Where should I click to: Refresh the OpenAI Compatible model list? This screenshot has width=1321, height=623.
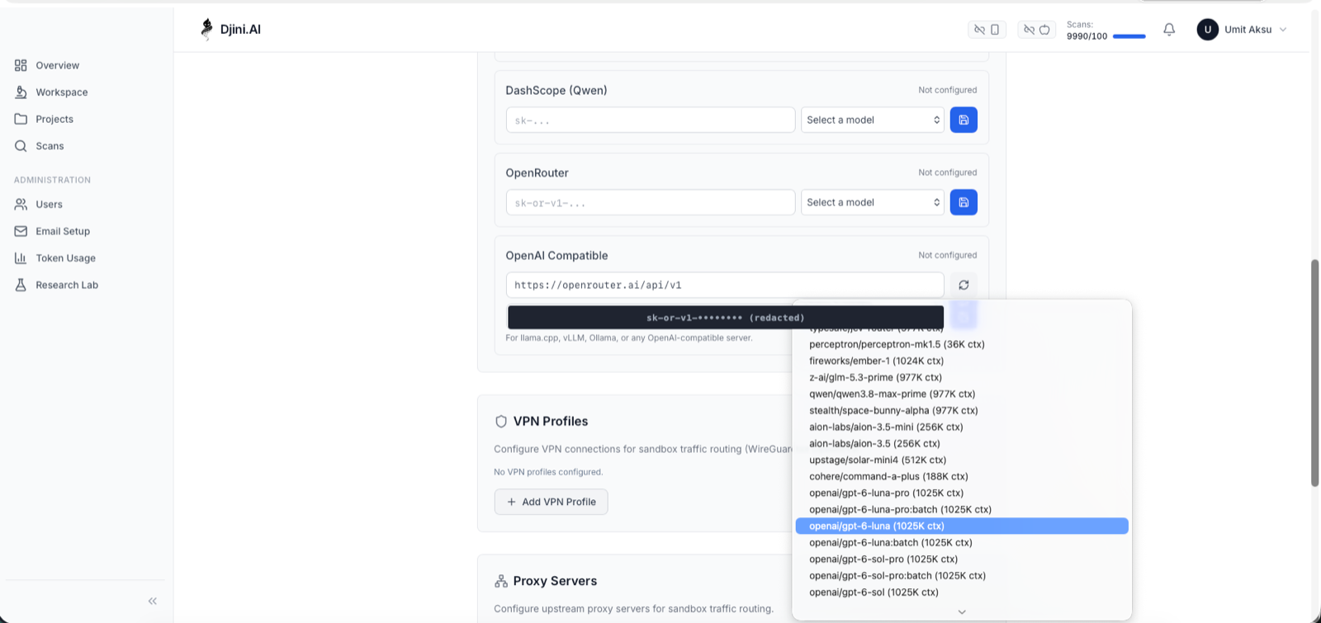click(x=964, y=285)
